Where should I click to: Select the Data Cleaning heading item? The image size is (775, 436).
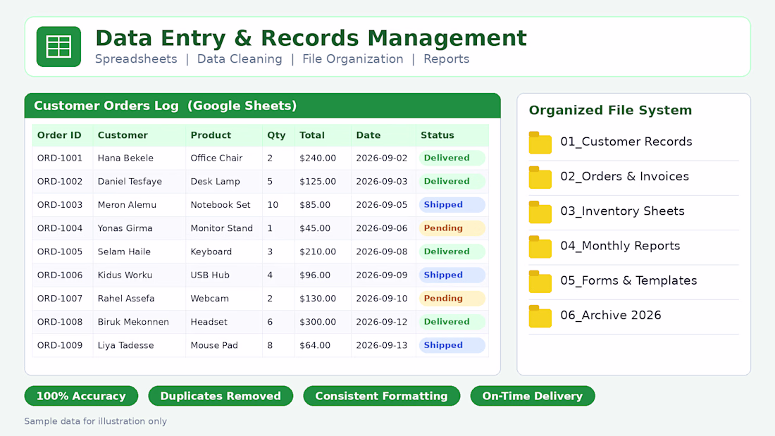tap(240, 59)
